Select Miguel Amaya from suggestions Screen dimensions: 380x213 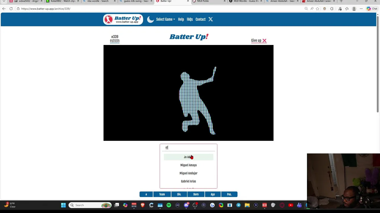pyautogui.click(x=189, y=165)
